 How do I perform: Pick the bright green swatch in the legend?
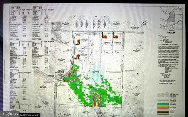pyautogui.click(x=163, y=103)
